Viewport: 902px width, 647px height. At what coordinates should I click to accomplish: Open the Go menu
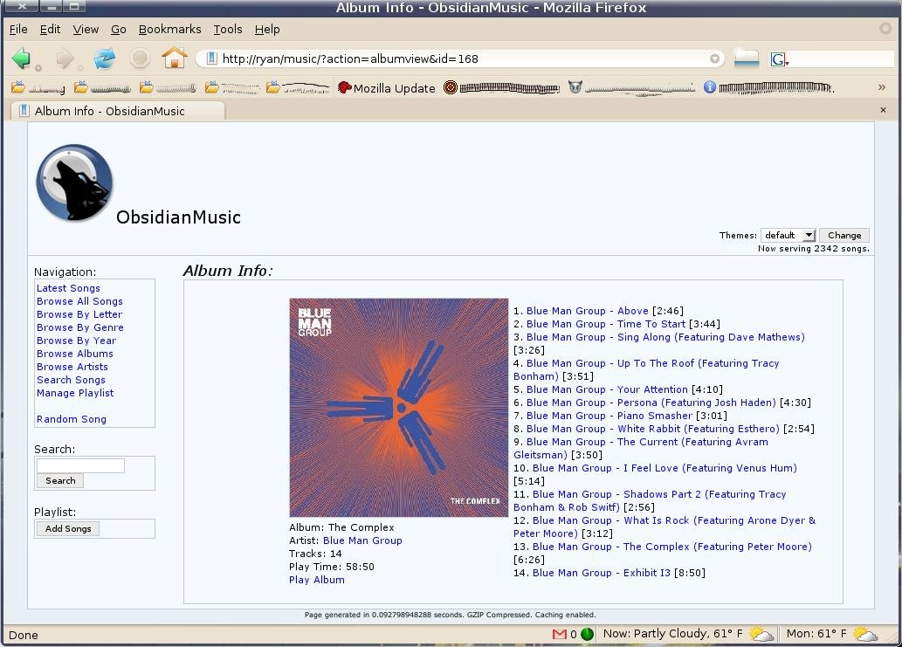point(119,30)
